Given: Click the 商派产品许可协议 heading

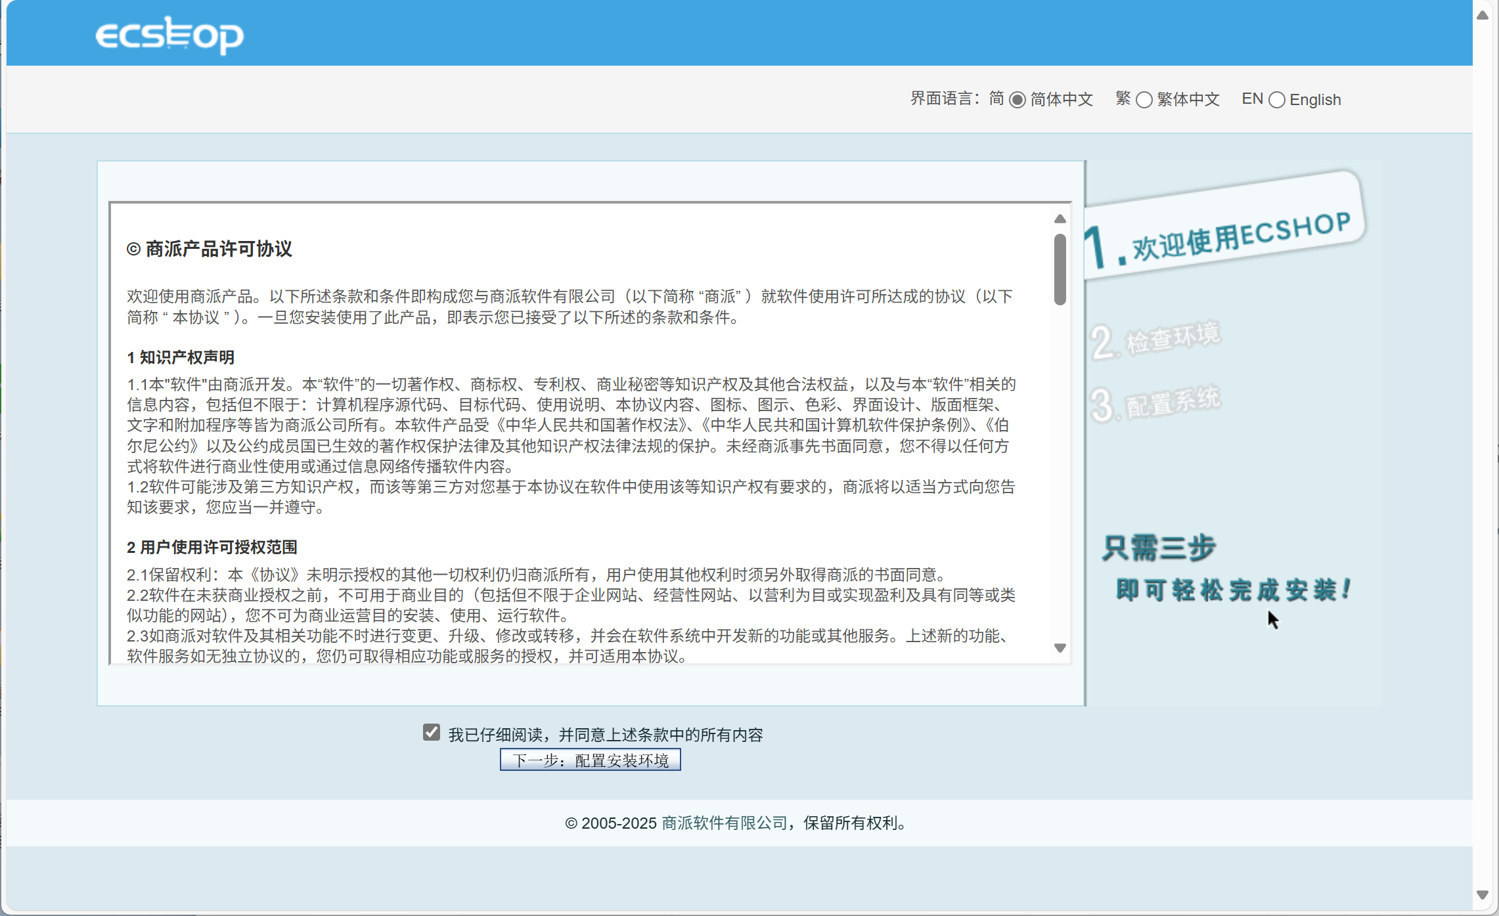Looking at the screenshot, I should click(x=210, y=249).
